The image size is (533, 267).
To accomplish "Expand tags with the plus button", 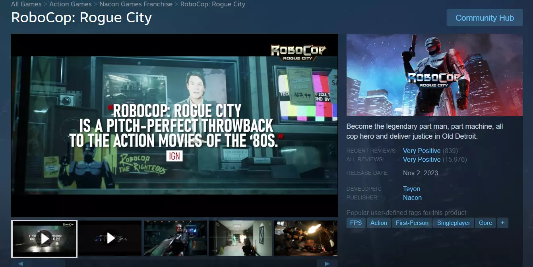I will pos(503,223).
